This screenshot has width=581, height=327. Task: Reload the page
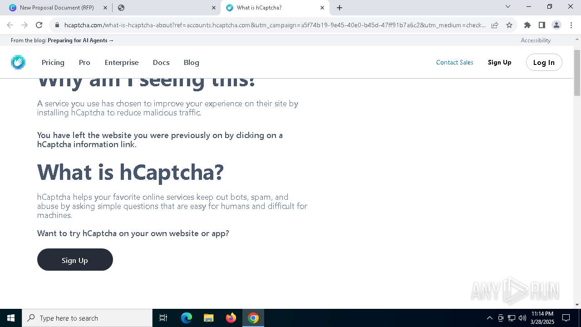(x=39, y=25)
